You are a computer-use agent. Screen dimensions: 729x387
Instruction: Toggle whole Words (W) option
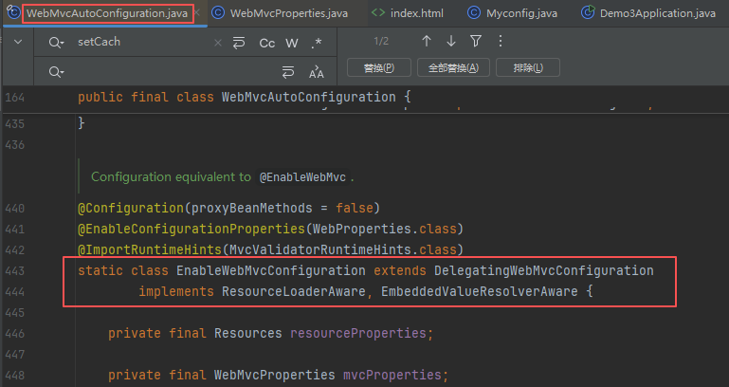292,44
